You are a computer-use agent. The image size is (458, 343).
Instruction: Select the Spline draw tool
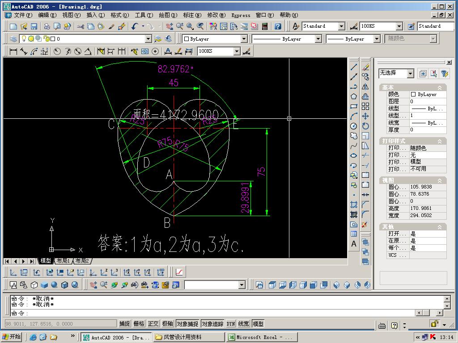[354, 146]
